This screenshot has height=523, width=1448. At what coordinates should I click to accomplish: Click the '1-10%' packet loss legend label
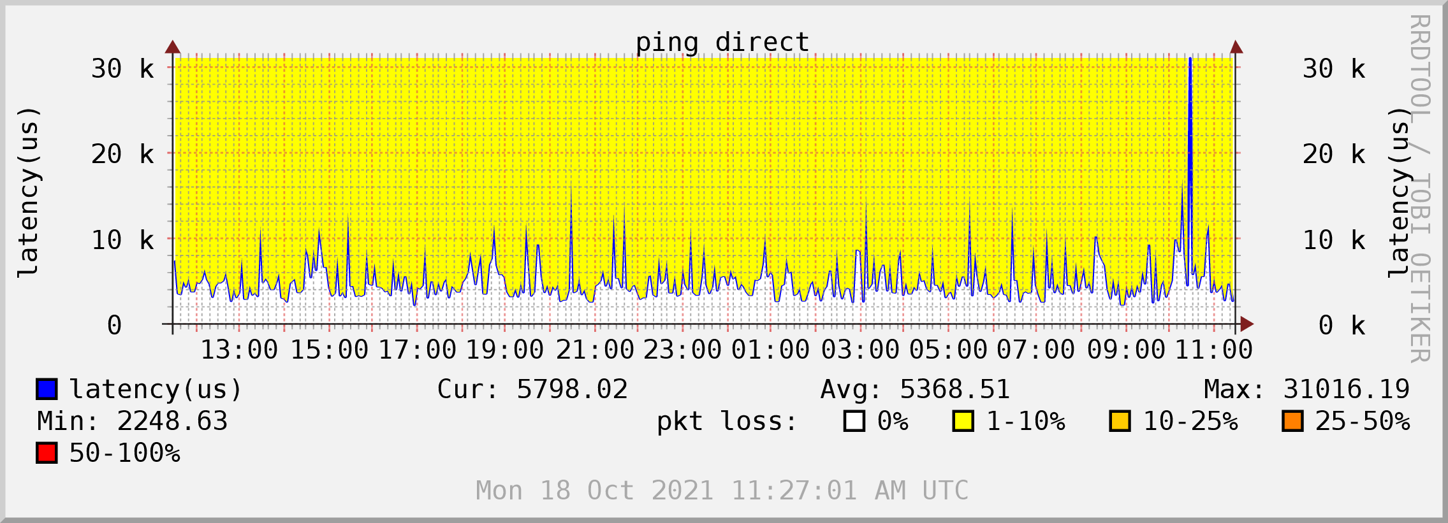(x=1025, y=421)
